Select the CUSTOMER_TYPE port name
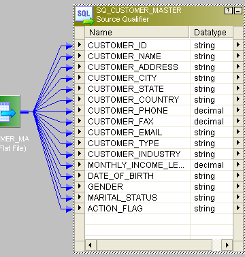 click(x=123, y=143)
